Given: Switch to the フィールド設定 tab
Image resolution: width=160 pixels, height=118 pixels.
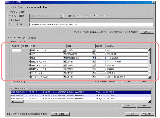Looking at the screenshot, I should click(30, 38).
